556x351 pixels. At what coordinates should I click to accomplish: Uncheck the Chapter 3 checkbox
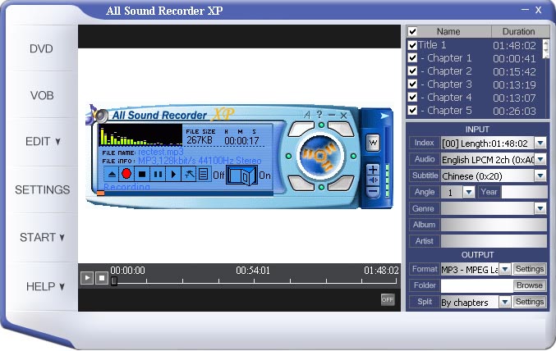coord(412,84)
